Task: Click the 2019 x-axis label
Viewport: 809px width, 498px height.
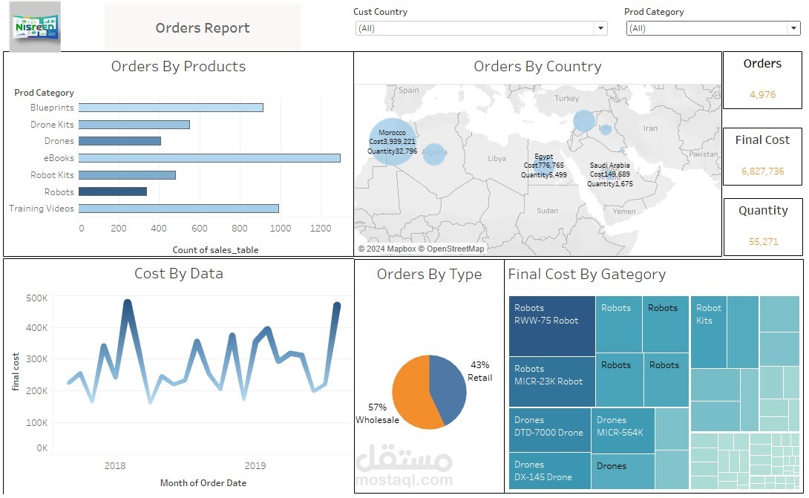Action: (255, 465)
